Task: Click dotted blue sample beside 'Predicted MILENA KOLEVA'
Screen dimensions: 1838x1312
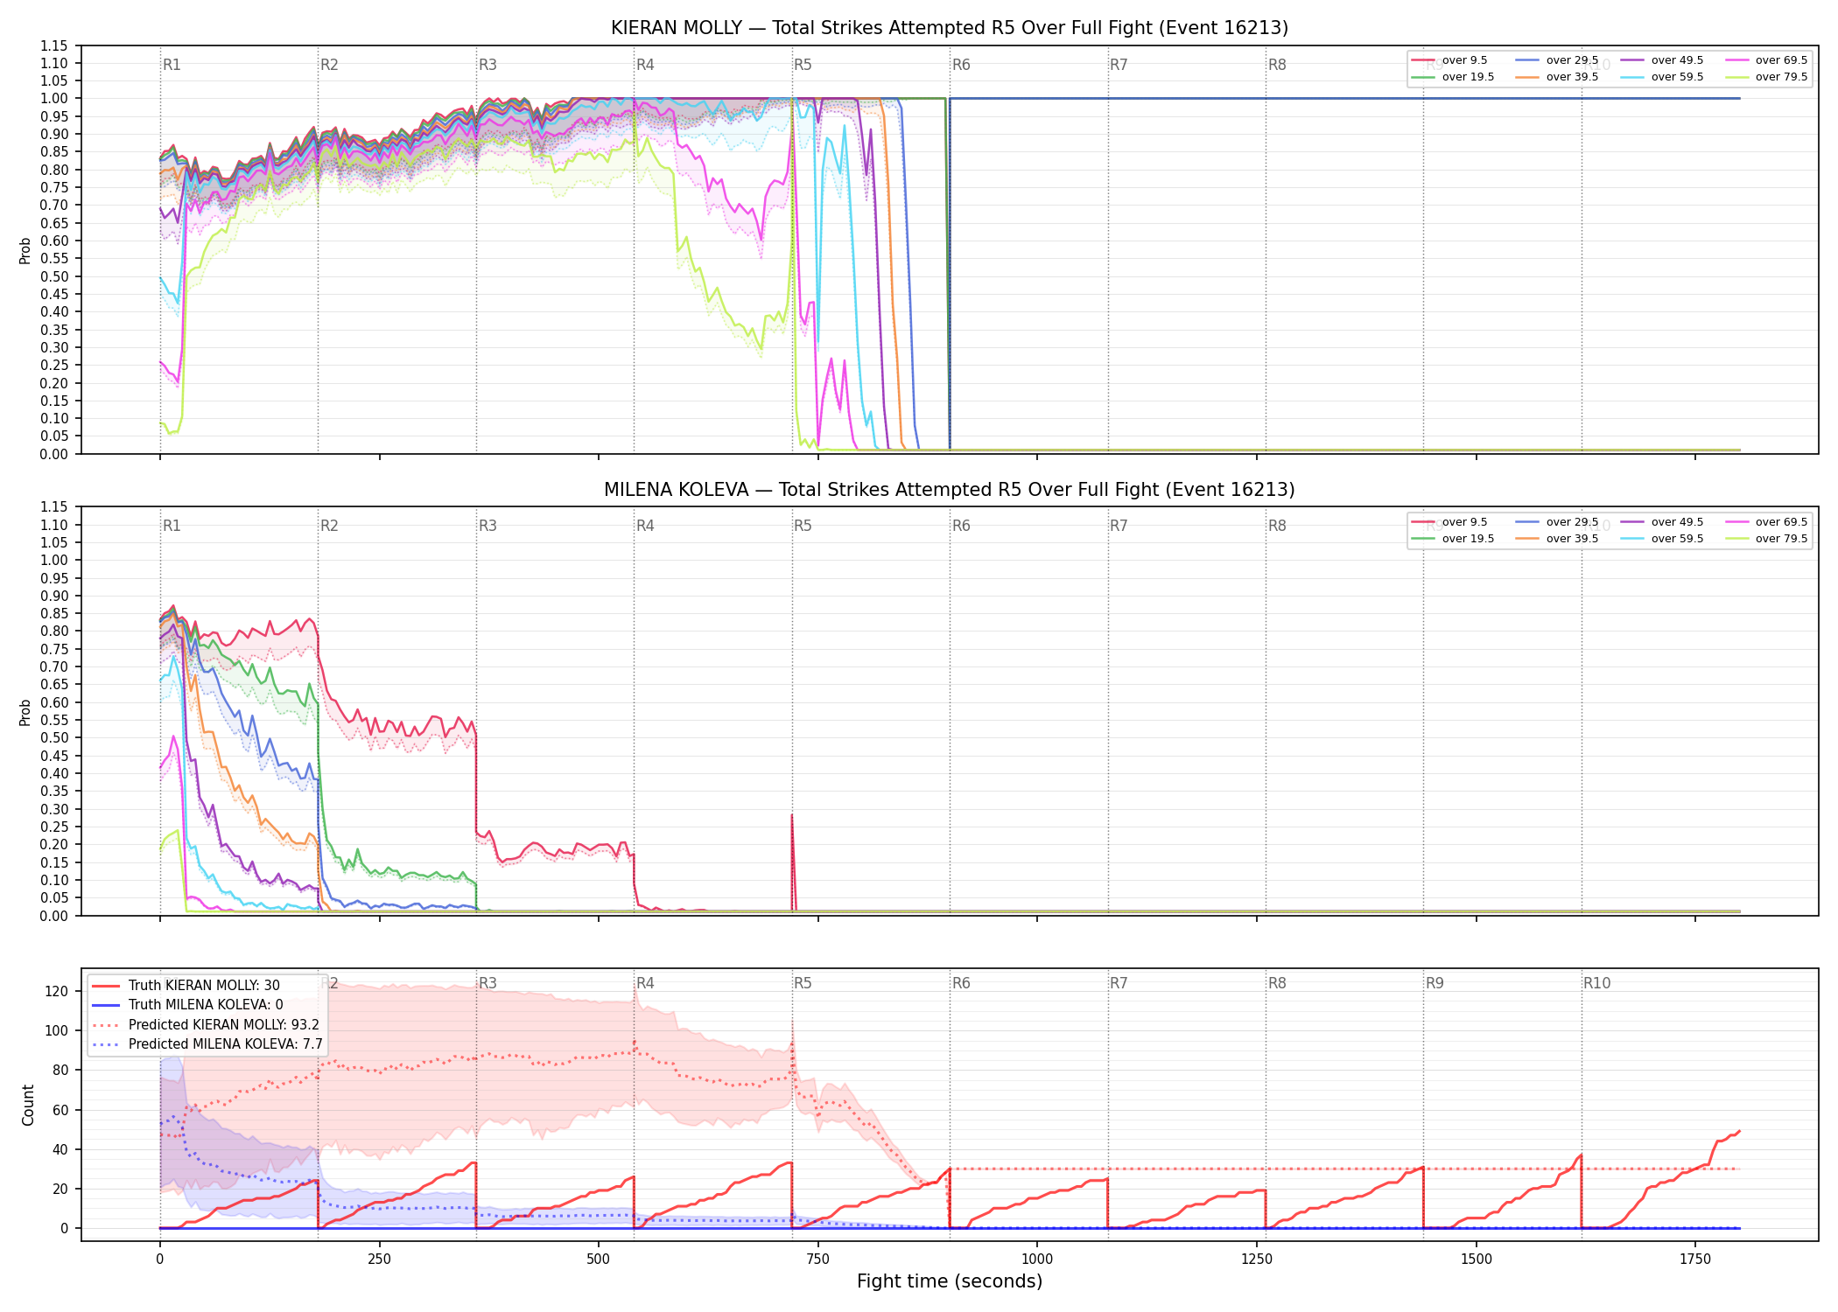Action: 105,1044
